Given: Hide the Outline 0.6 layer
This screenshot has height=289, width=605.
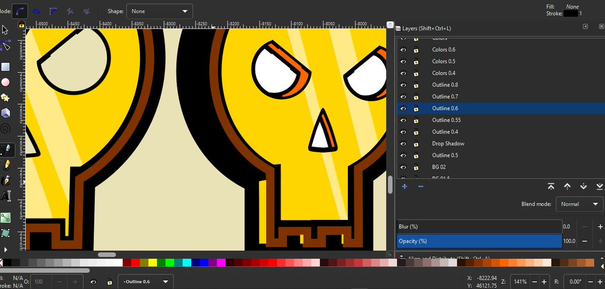Looking at the screenshot, I should 403,108.
